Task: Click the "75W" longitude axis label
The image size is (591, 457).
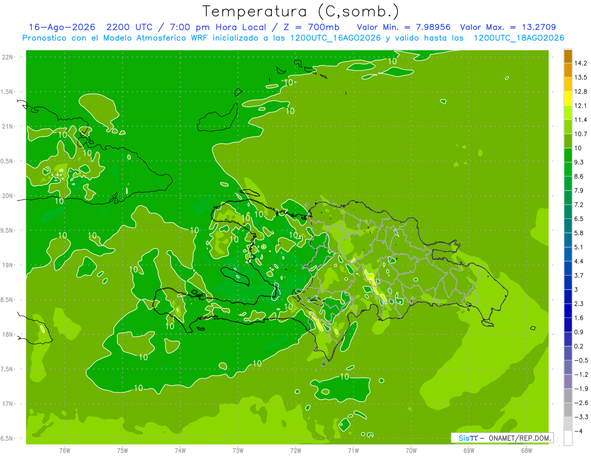Action: click(x=122, y=451)
